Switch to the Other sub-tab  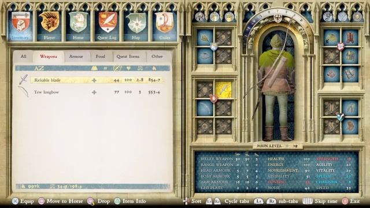pyautogui.click(x=157, y=57)
